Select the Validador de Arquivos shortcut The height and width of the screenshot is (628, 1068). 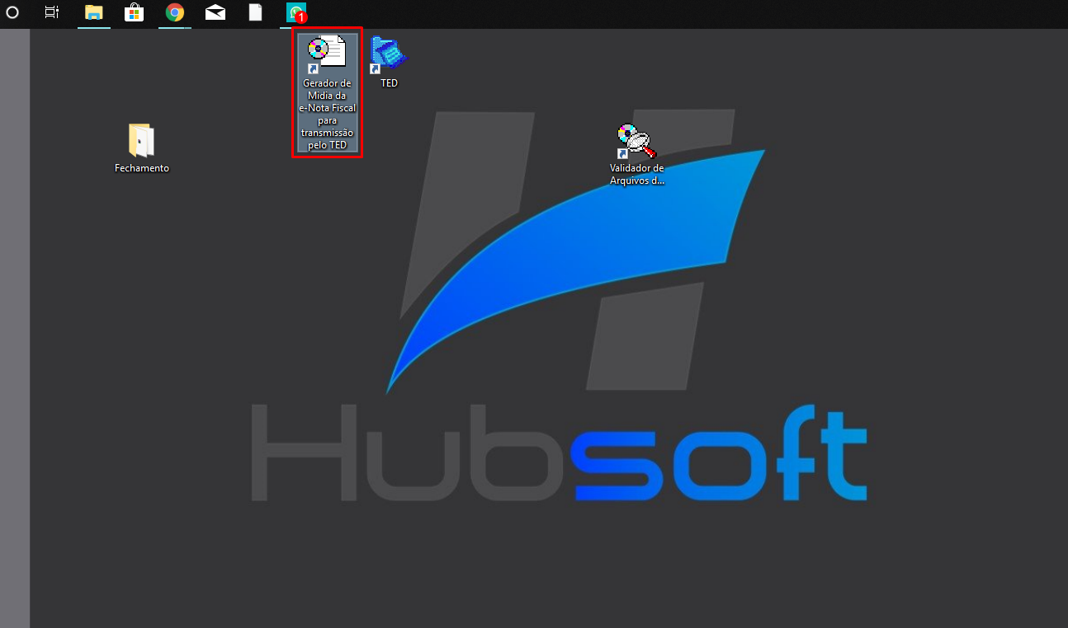pyautogui.click(x=636, y=154)
